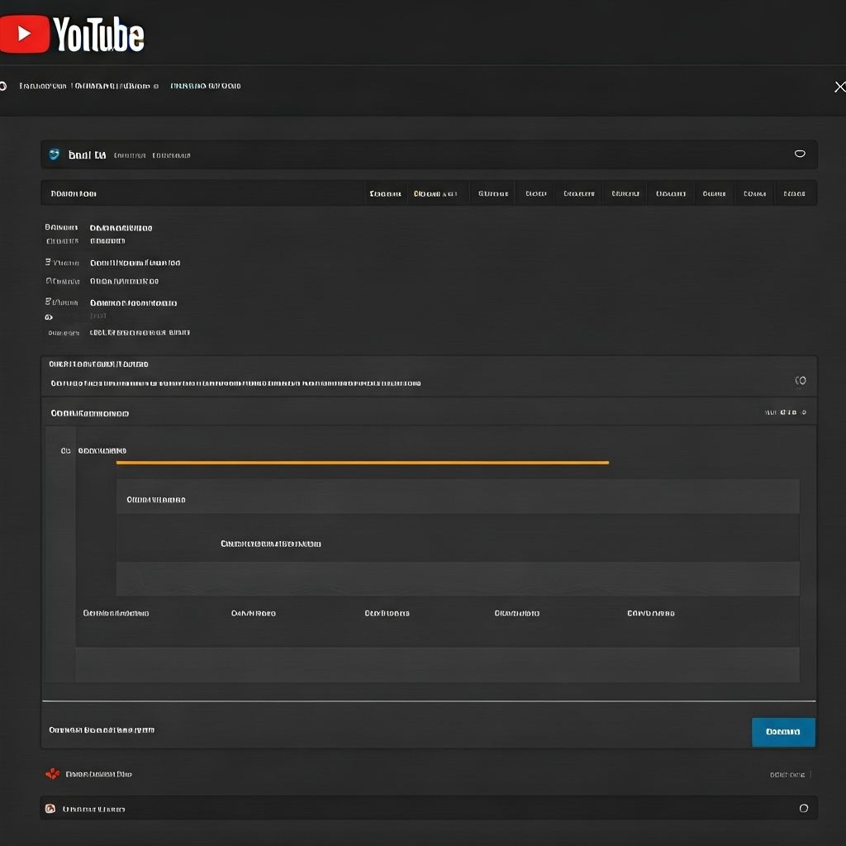Click the blue shield icon in the panel header

tap(55, 154)
